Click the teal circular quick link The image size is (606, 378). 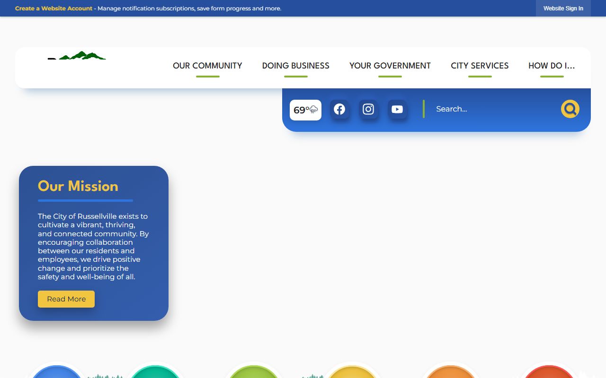[x=155, y=372]
